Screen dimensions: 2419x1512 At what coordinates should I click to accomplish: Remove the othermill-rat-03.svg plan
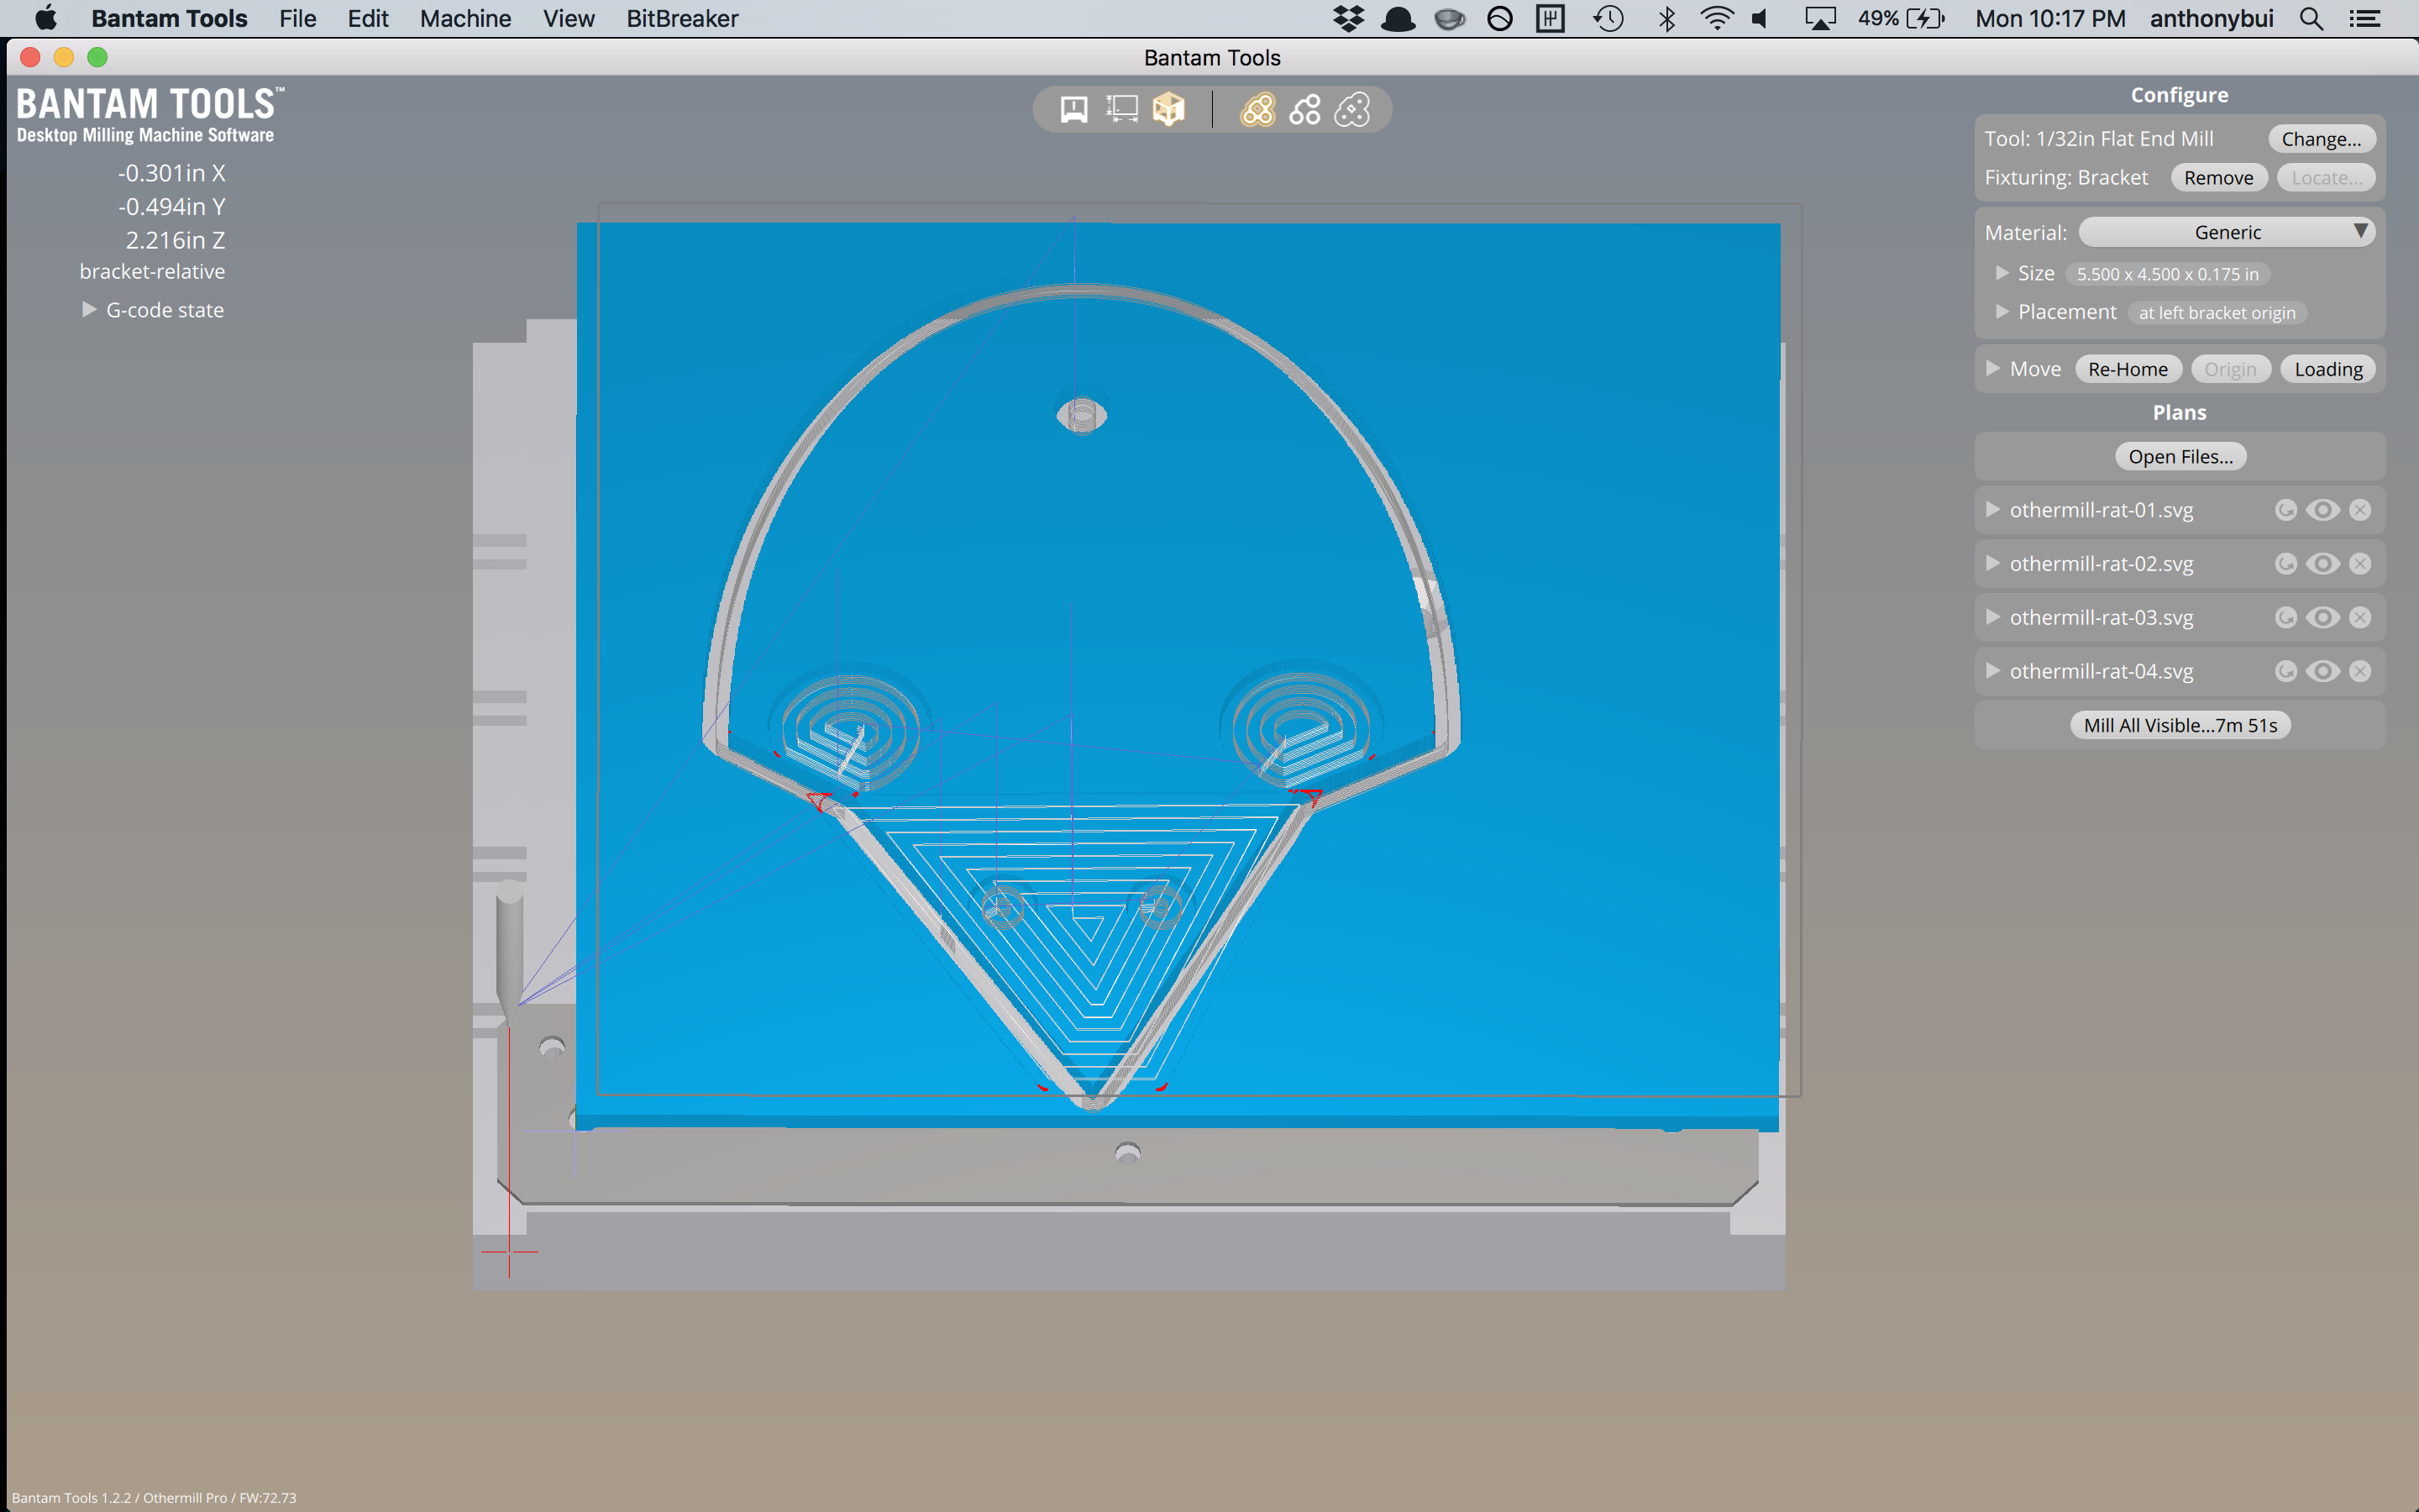(2360, 617)
